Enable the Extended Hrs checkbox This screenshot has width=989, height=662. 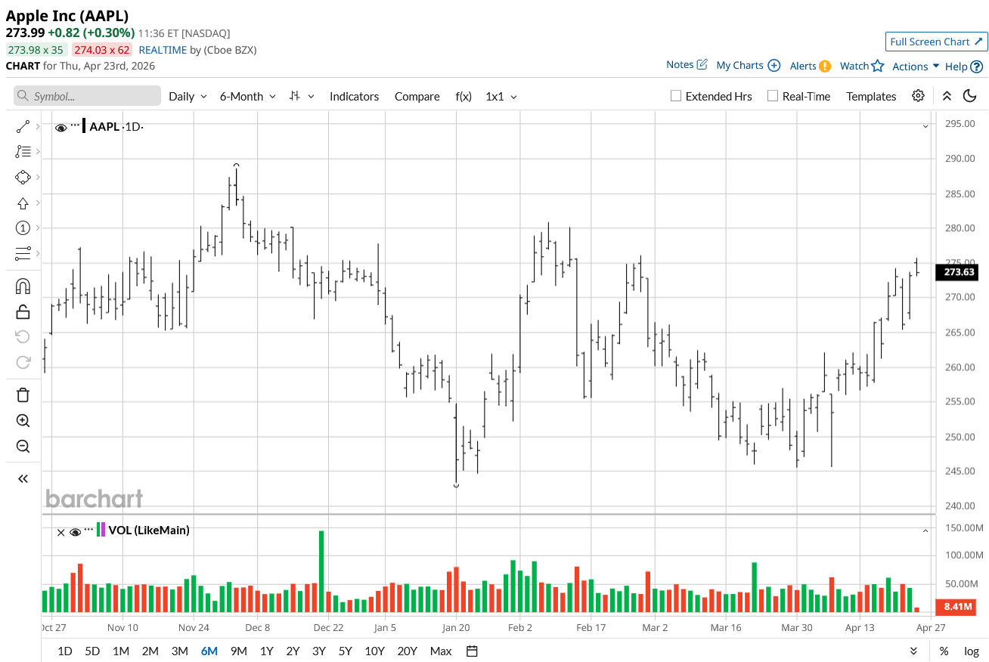click(677, 96)
